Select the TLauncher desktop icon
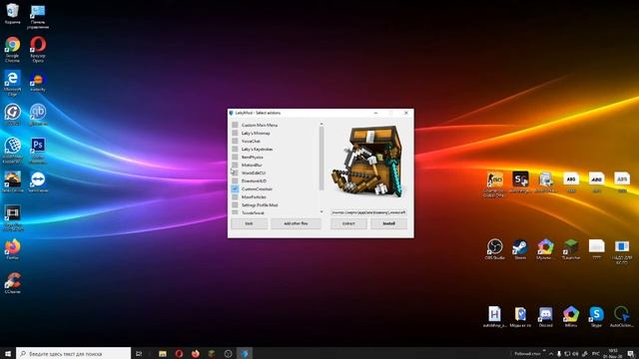 (571, 249)
